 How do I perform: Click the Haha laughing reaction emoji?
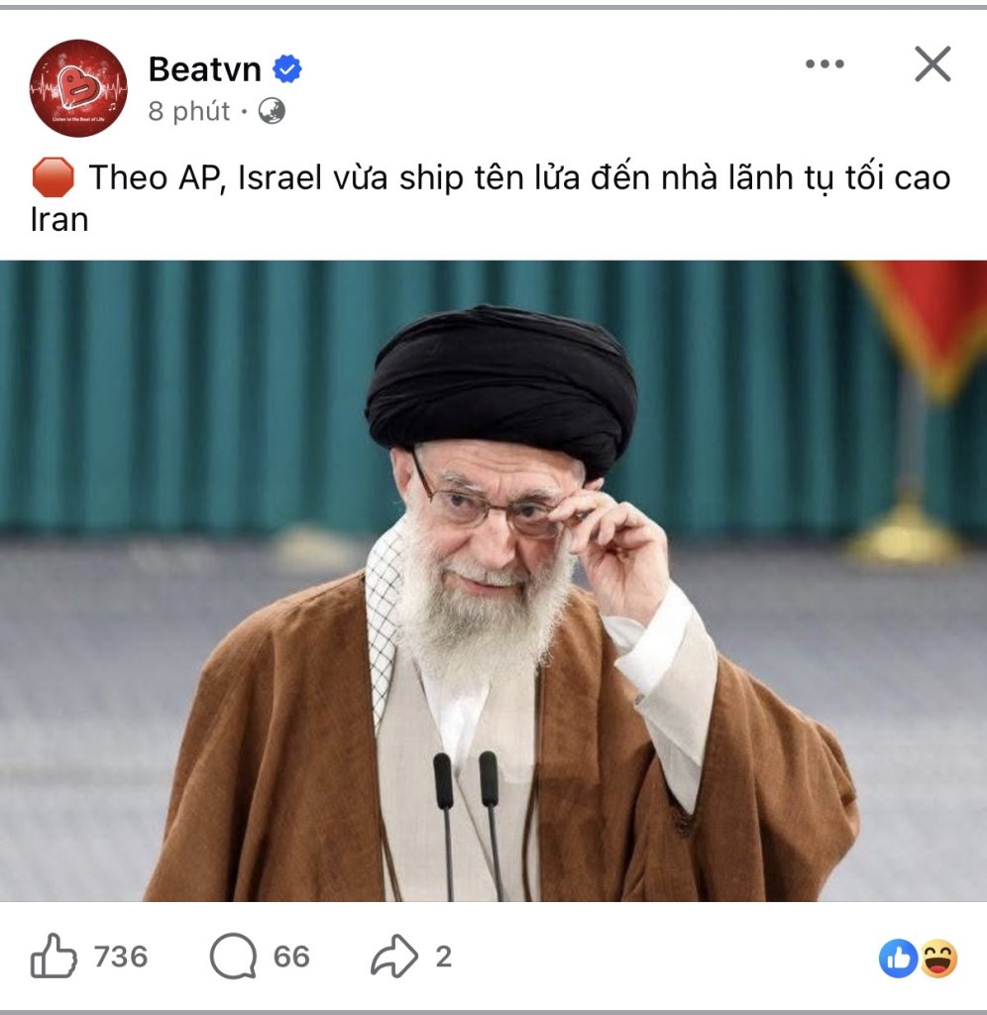tap(938, 959)
